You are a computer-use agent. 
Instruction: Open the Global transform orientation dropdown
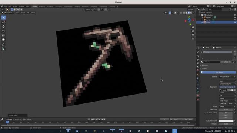click(87, 10)
